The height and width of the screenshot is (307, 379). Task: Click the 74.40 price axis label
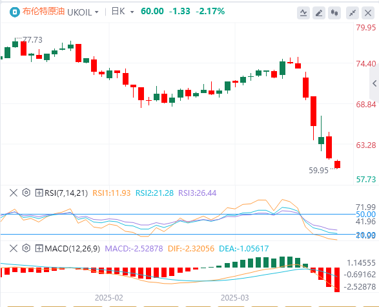coord(366,64)
